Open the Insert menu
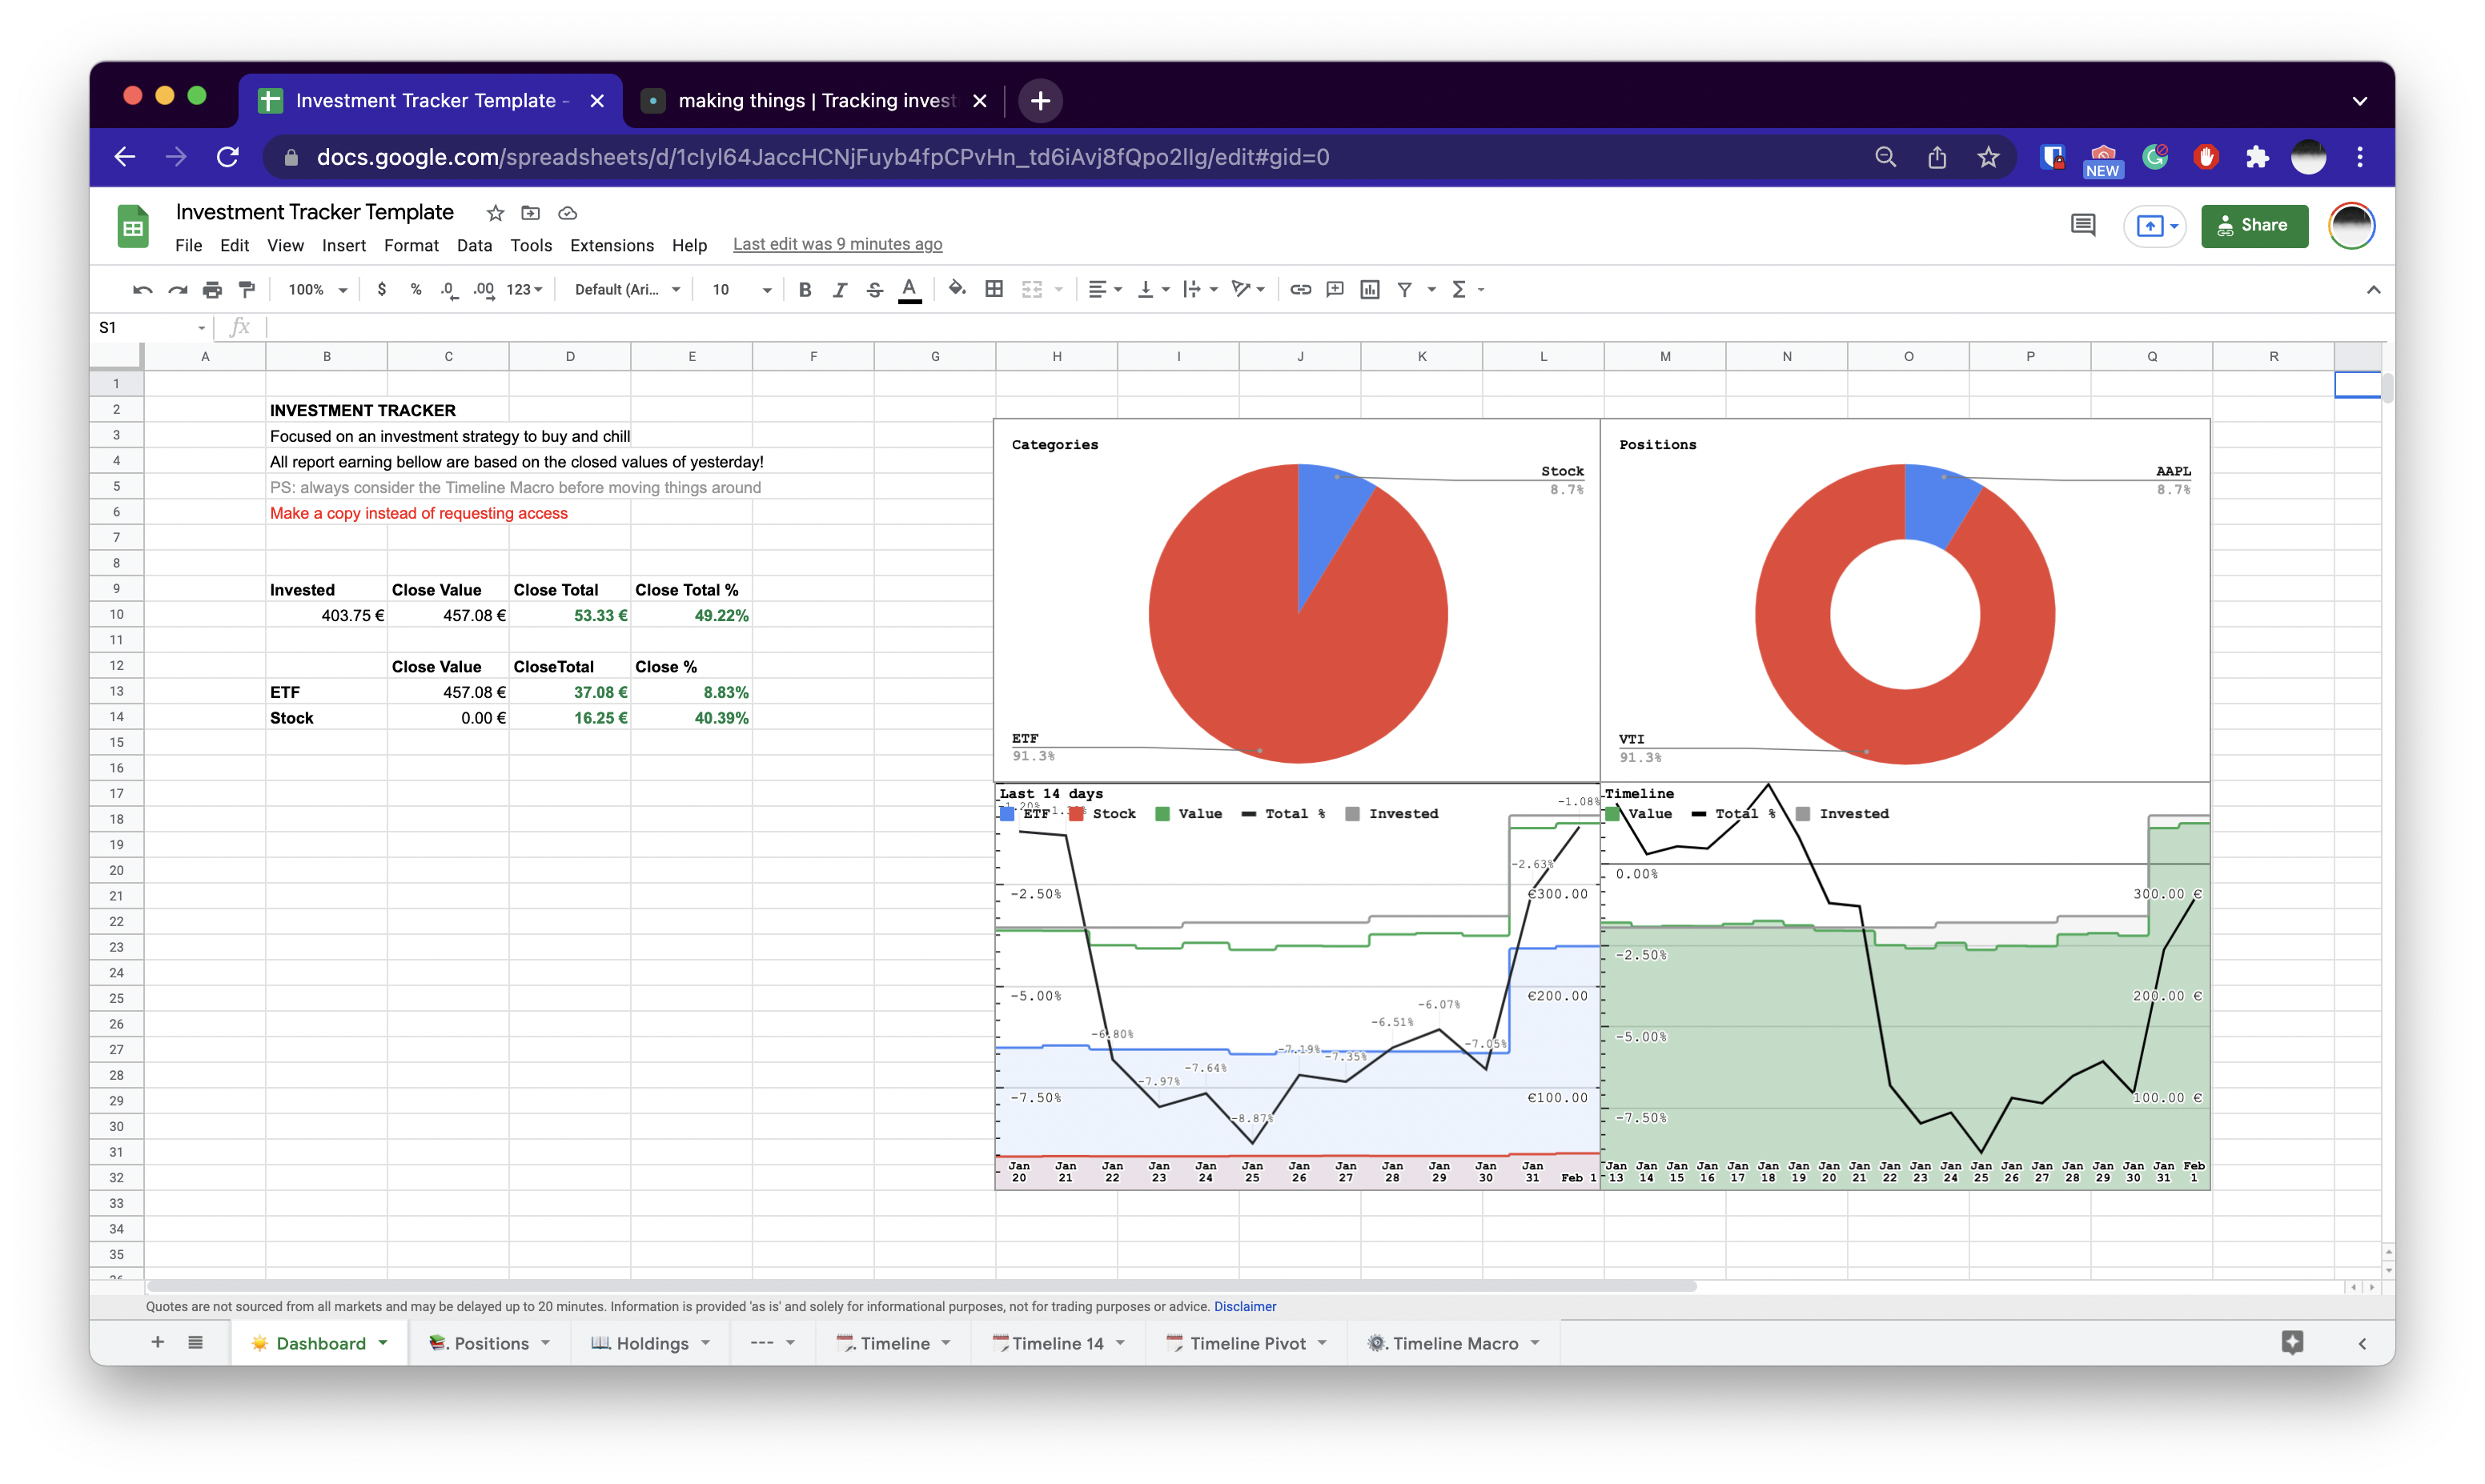Viewport: 2485px width, 1484px height. coord(344,245)
